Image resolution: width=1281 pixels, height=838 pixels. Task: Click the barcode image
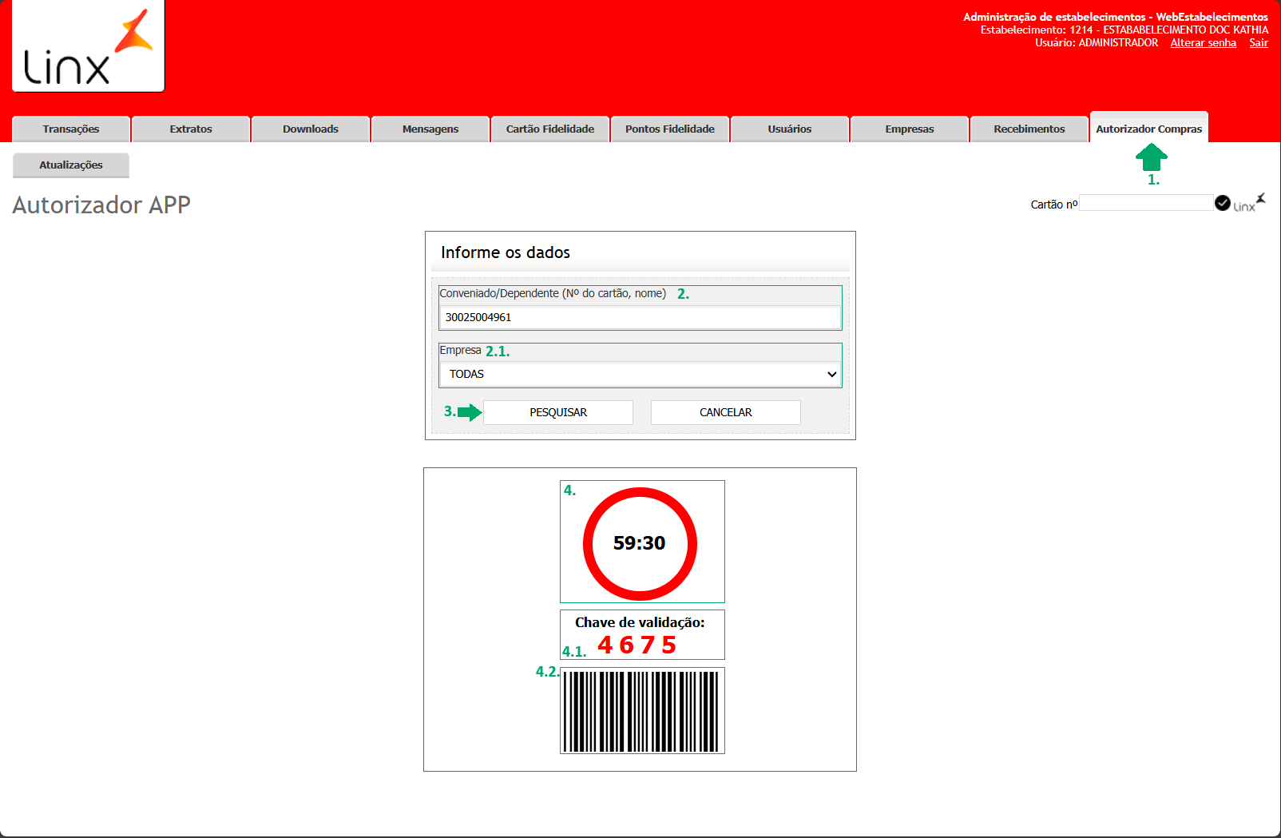tap(642, 711)
